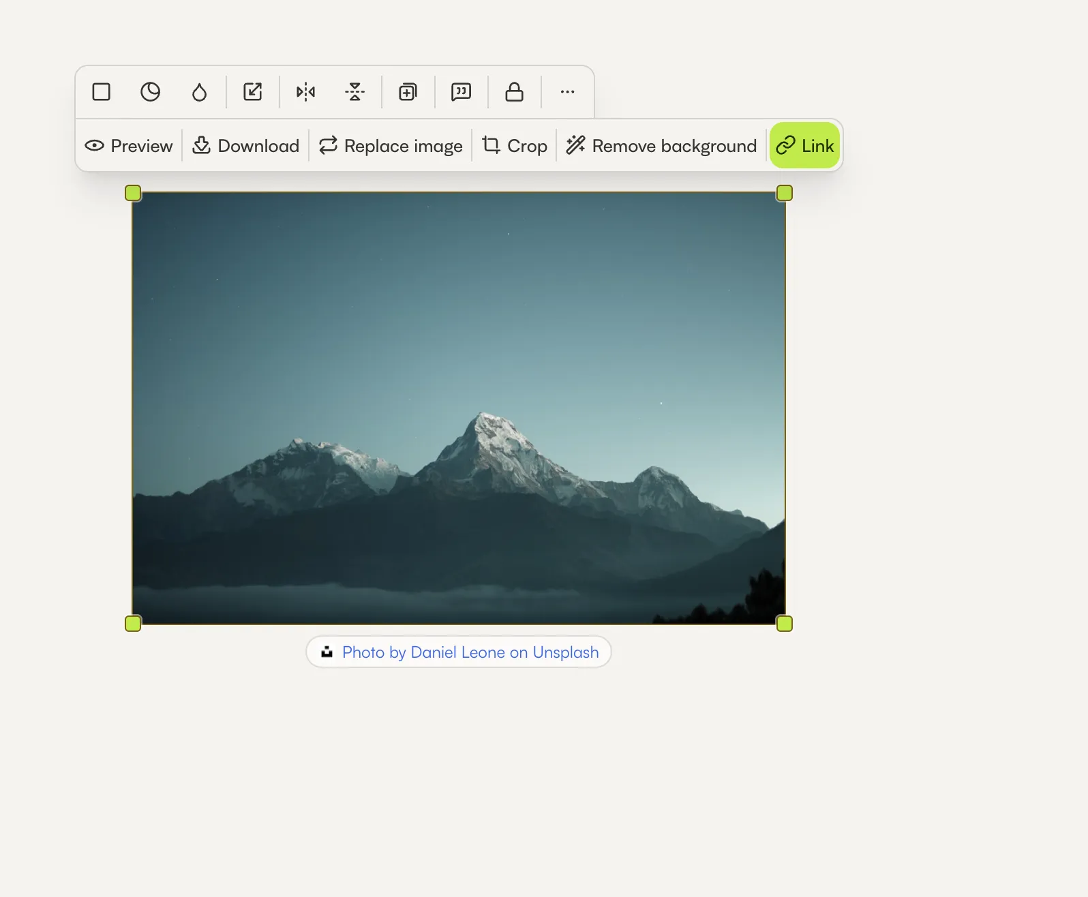Click the bottom-left resize handle
1088x897 pixels.
(133, 624)
